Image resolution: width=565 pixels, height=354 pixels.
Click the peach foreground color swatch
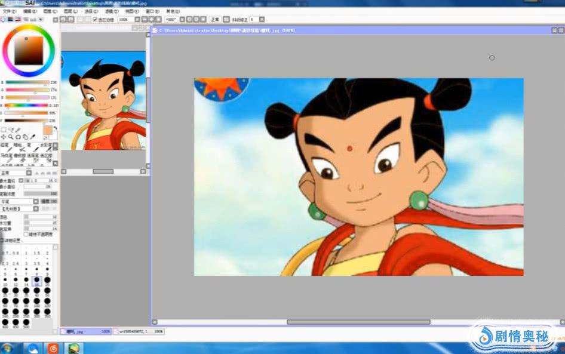click(47, 131)
